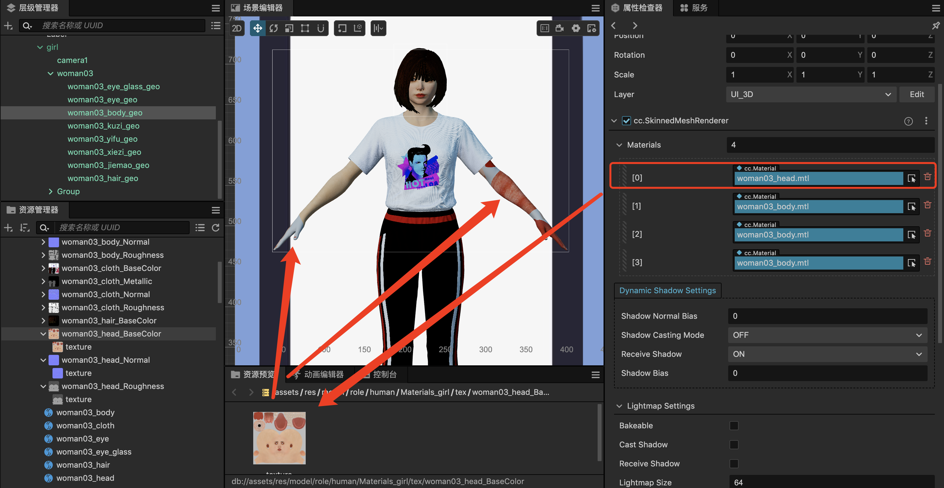
Task: Enable the Bakeable checkbox
Action: tap(734, 425)
